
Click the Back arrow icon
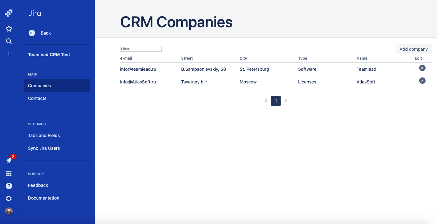(x=32, y=33)
